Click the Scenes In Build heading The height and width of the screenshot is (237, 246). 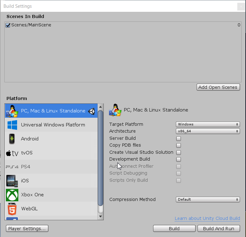[x=25, y=16]
